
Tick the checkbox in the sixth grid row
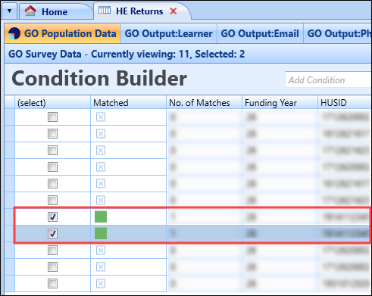pos(52,201)
